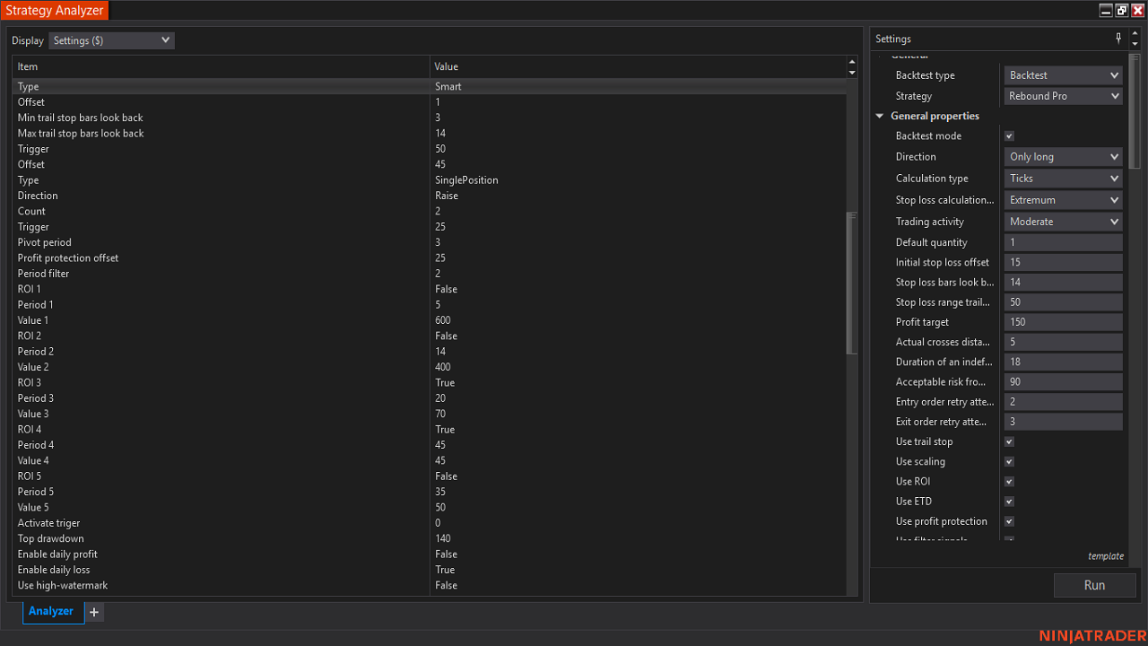Select the Analyzer tab
Image resolution: width=1148 pixels, height=646 pixels.
pyautogui.click(x=51, y=611)
